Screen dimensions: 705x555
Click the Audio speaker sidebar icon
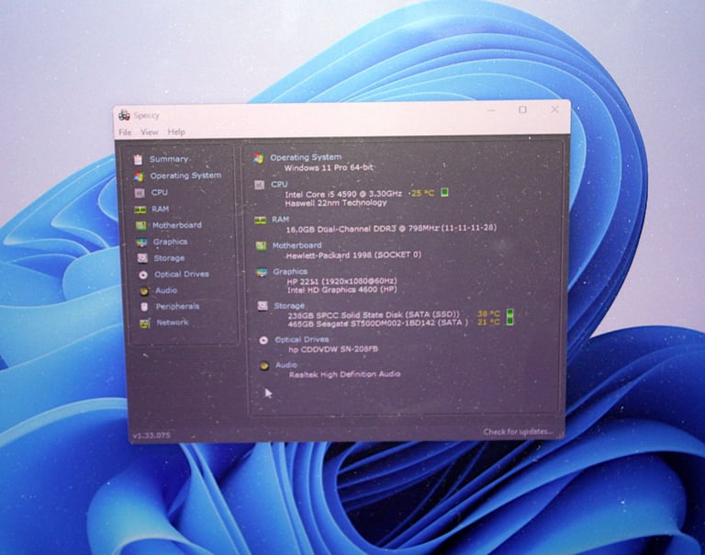pos(144,291)
